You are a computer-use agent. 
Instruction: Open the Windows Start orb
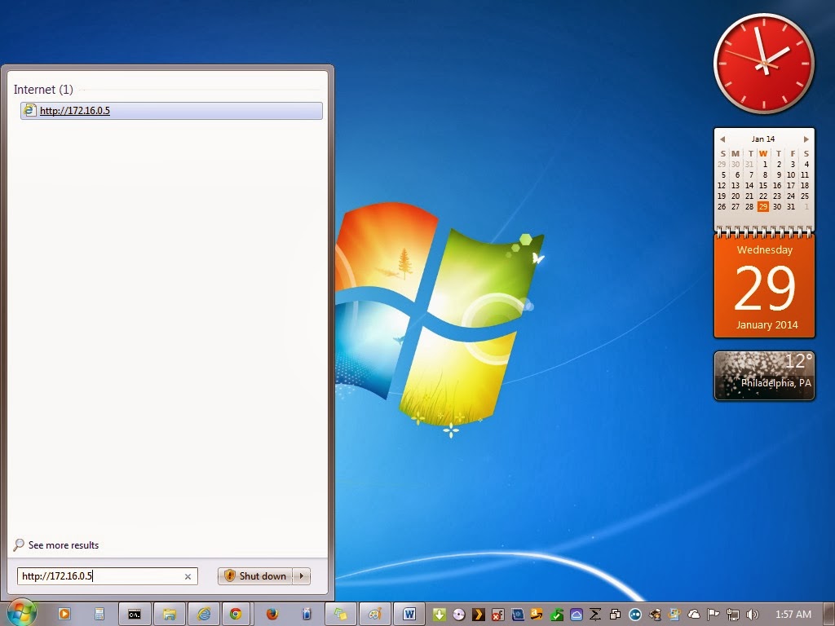[21, 613]
